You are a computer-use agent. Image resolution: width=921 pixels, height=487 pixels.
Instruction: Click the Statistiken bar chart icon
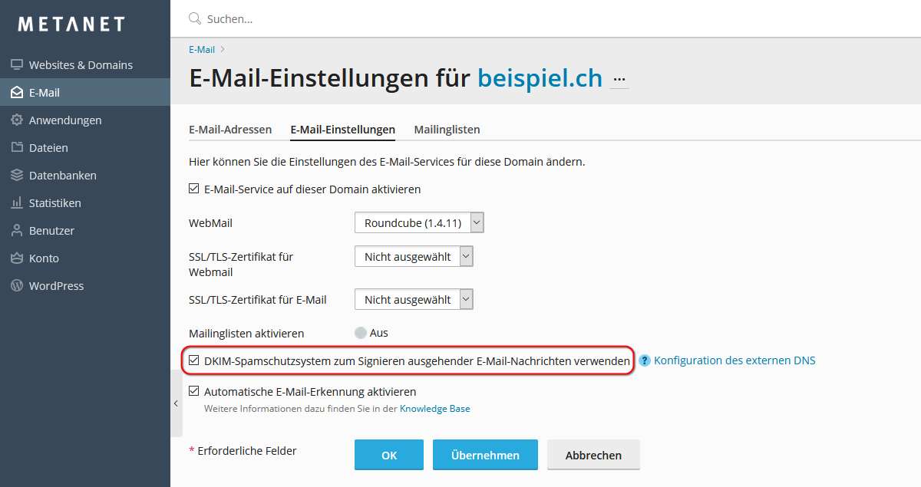tap(17, 203)
